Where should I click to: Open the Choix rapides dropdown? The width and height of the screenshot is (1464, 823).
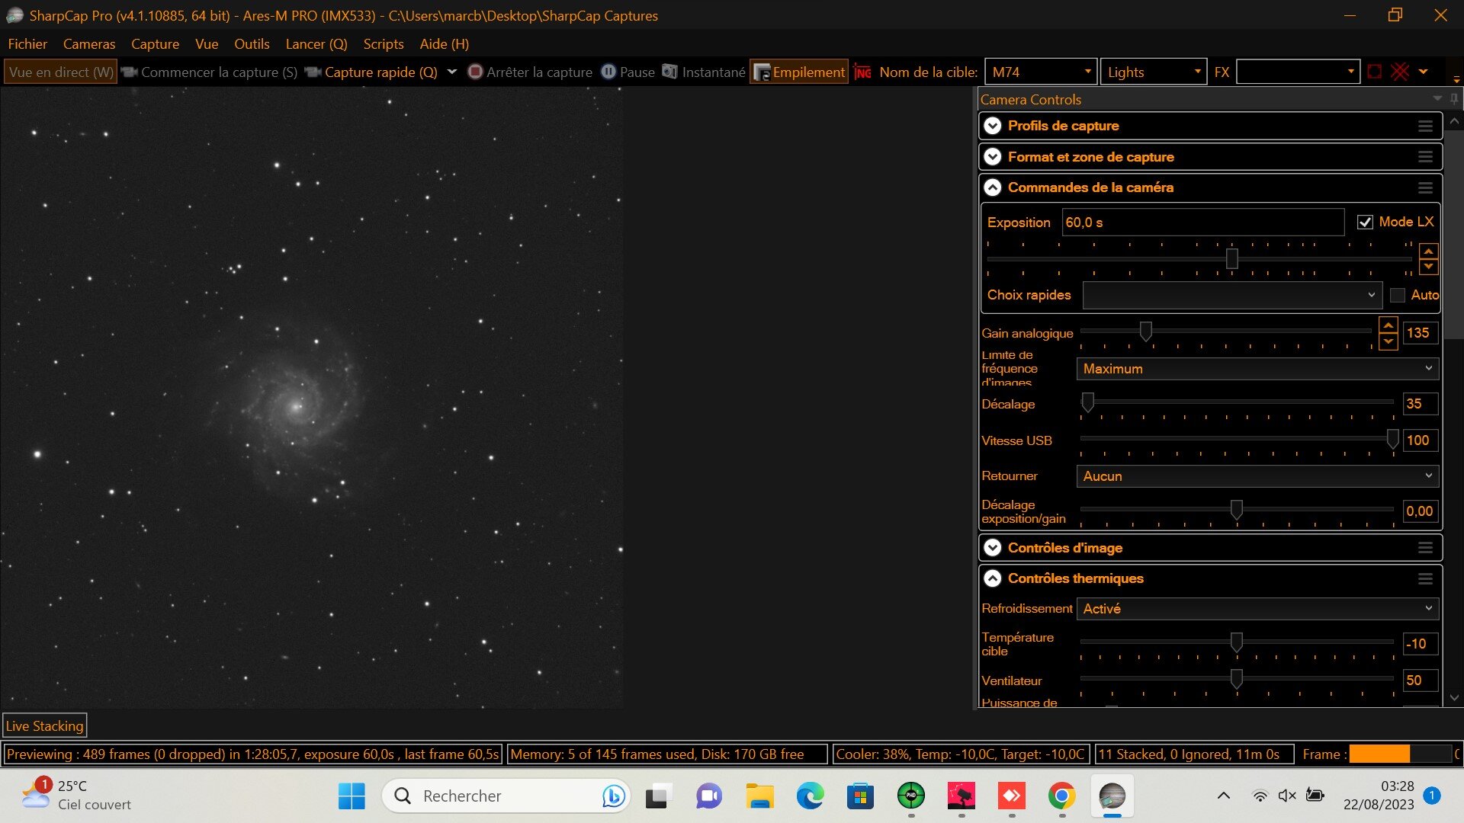tap(1231, 295)
